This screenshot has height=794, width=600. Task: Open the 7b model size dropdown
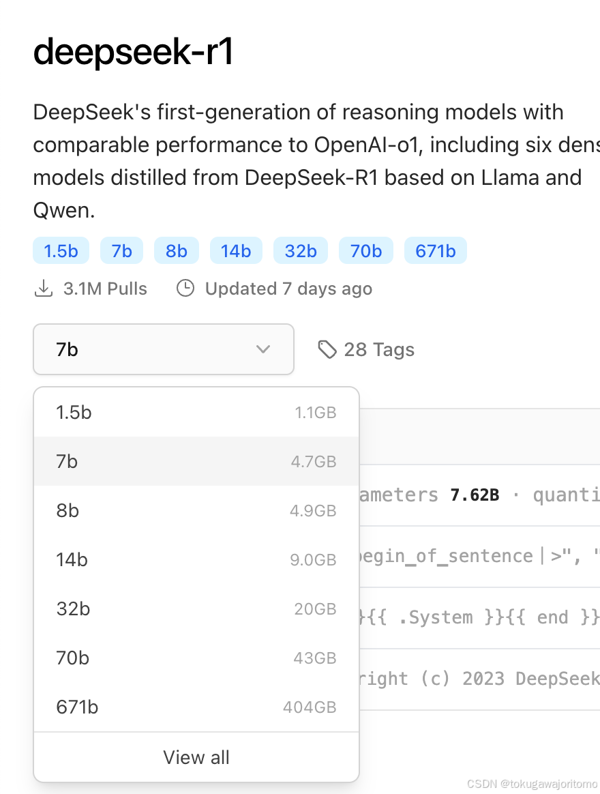point(164,349)
